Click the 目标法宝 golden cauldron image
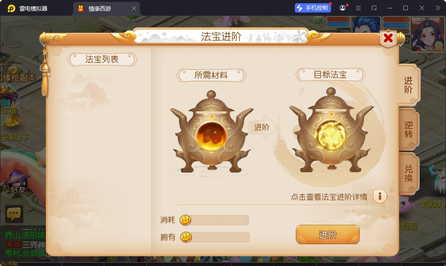The width and height of the screenshot is (446, 266). point(331,130)
